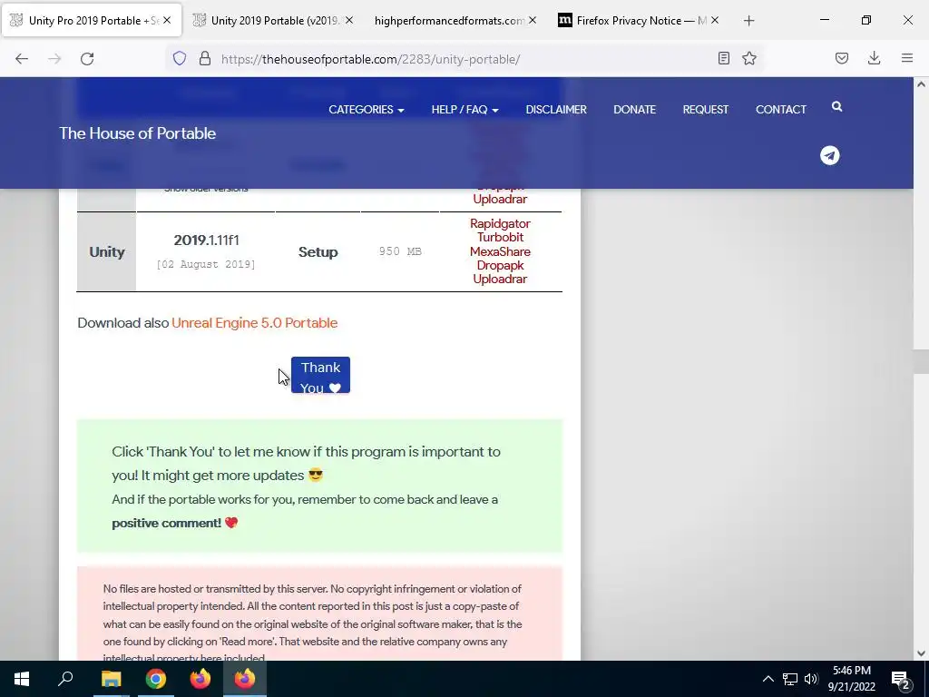Click The House of Portable site title

point(138,133)
